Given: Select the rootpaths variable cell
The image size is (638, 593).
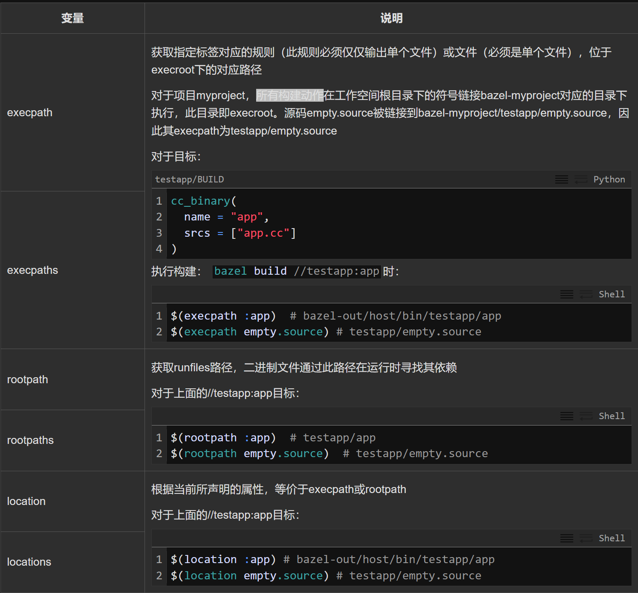Looking at the screenshot, I should click(73, 440).
